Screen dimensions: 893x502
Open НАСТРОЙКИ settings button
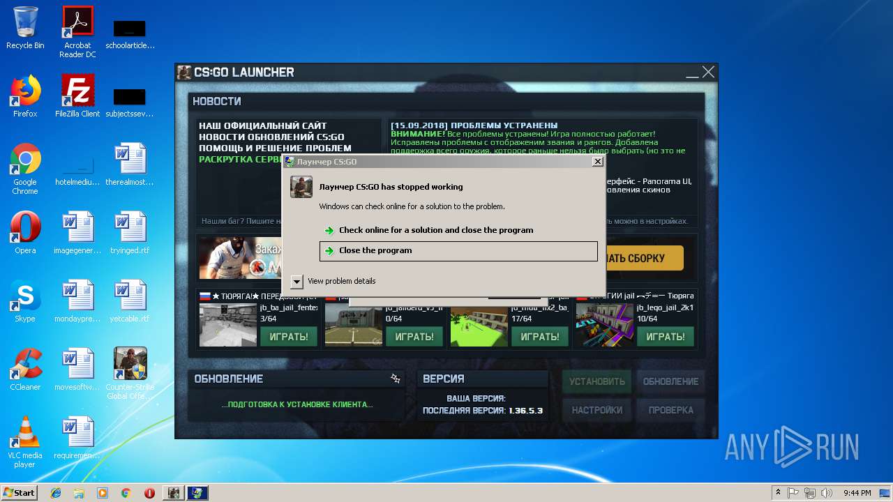(x=597, y=410)
